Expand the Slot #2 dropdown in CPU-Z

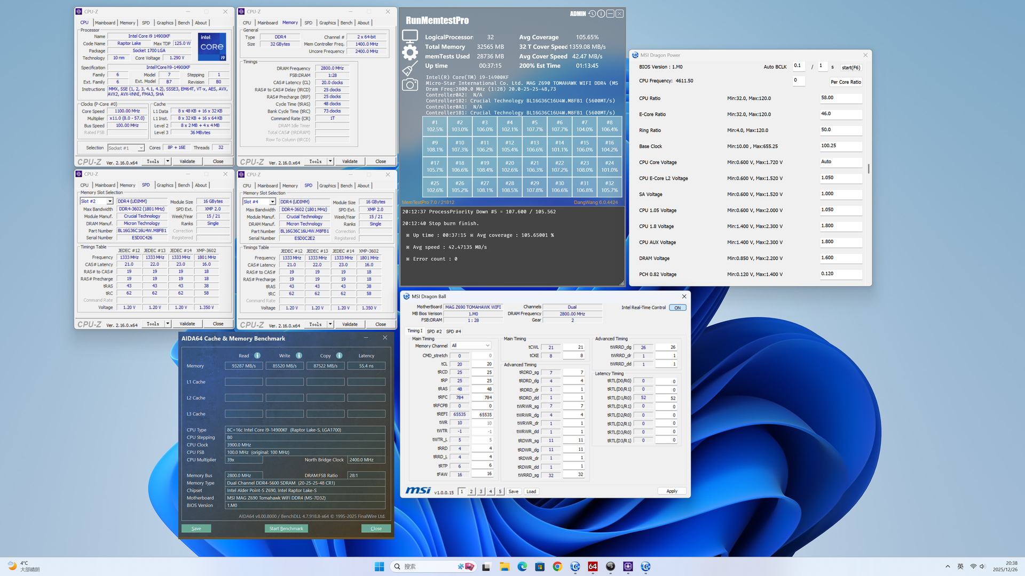(110, 202)
